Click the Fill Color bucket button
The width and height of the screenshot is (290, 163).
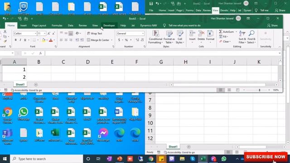[43, 40]
